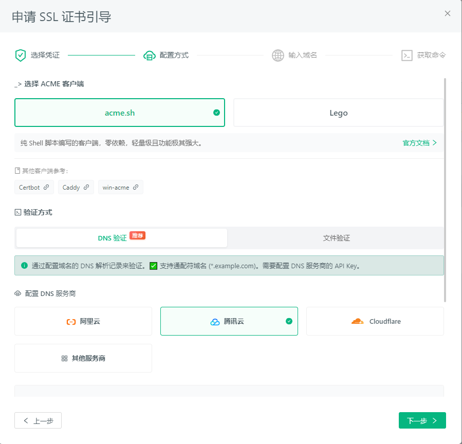This screenshot has height=444, width=462.
Task: Click the terminal icon for 获取命令 step
Action: tap(407, 55)
